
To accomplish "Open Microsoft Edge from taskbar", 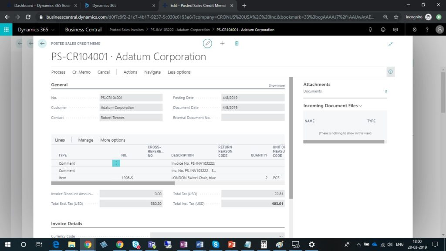I will tap(56, 244).
